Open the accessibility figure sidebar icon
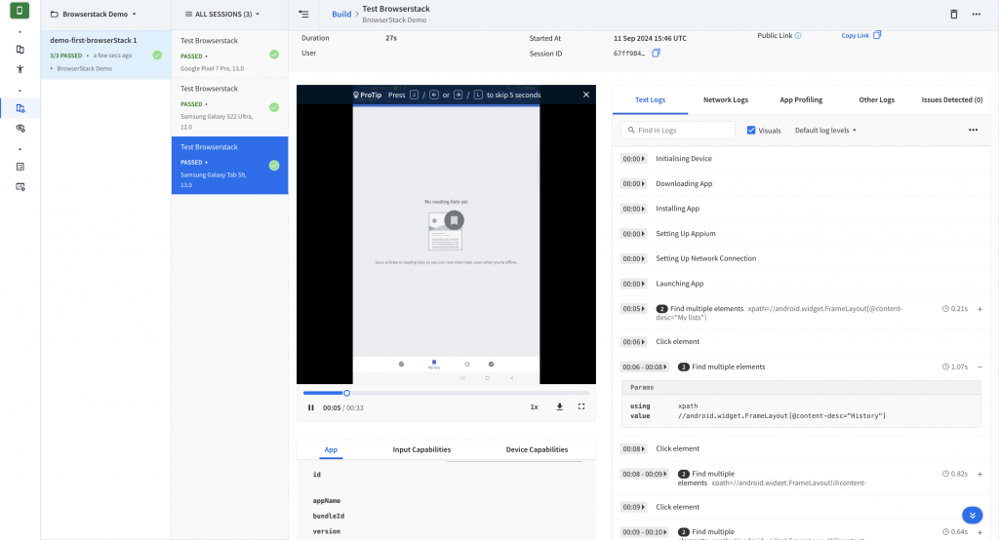 coord(20,69)
